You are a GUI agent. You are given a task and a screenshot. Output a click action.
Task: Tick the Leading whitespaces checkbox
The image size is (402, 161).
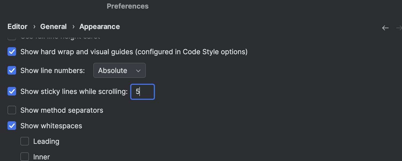(25, 141)
